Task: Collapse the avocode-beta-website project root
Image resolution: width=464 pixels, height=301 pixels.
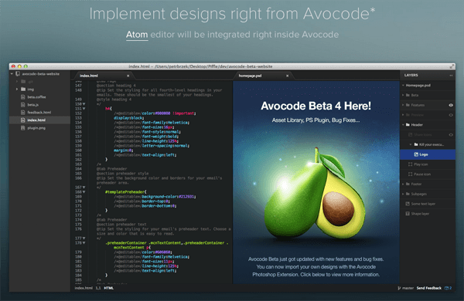Action: coord(12,74)
